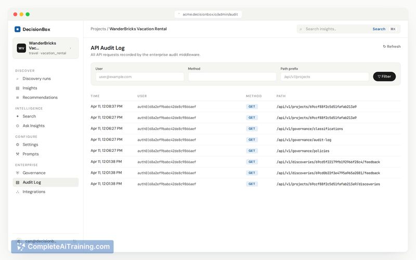Click the DecisionBox logo icon
This screenshot has height=260, width=416.
pos(18,29)
